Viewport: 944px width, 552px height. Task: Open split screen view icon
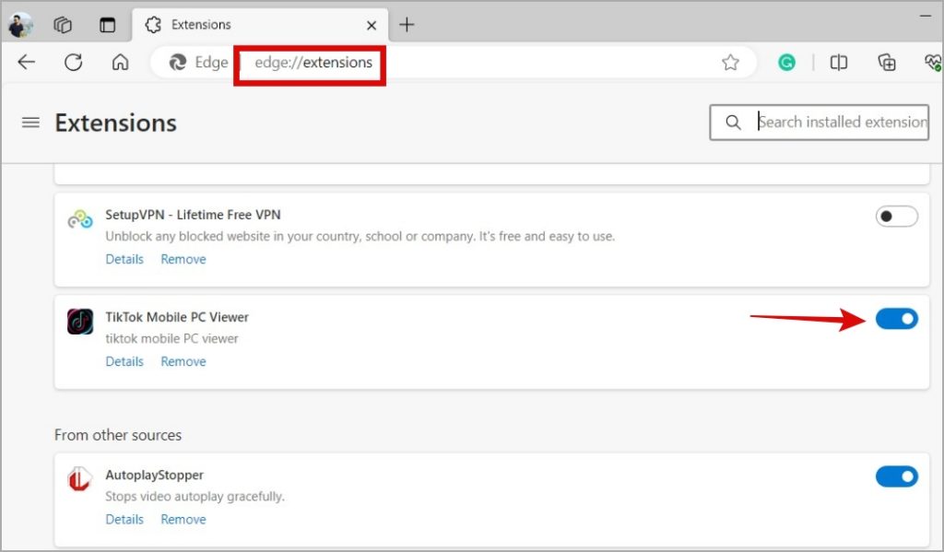click(839, 62)
